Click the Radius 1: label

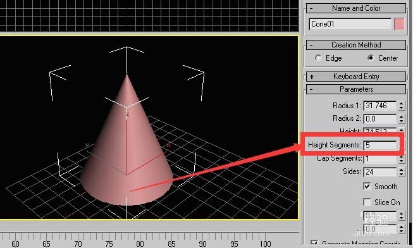point(347,106)
